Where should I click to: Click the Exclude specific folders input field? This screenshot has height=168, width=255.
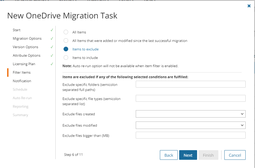point(191,84)
